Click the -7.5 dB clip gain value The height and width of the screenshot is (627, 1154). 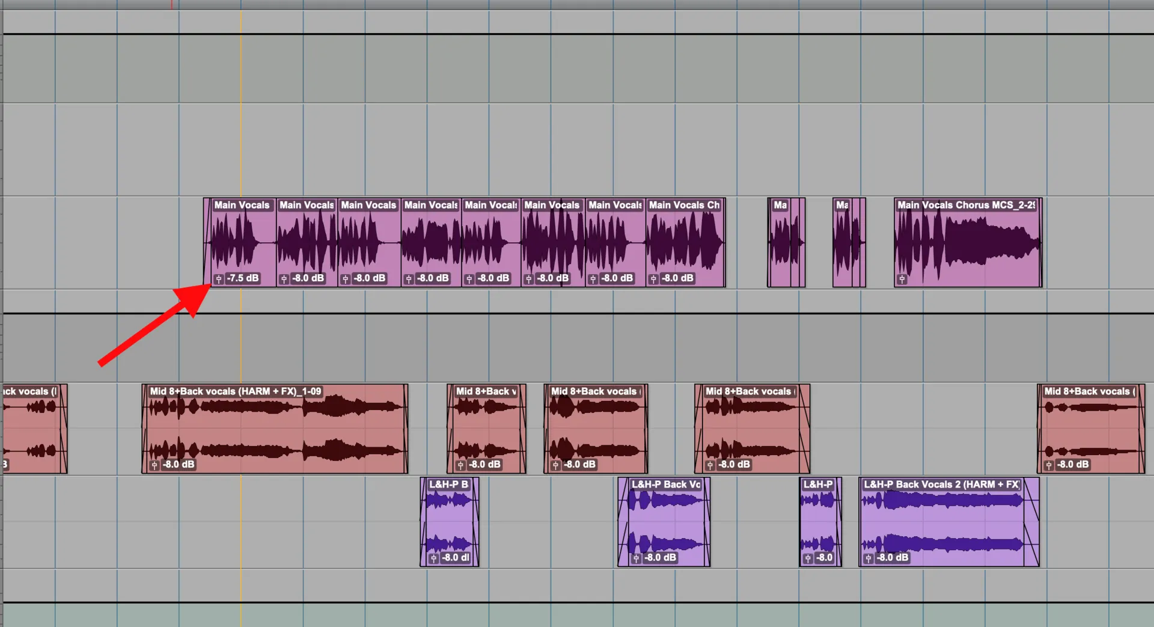pos(242,278)
